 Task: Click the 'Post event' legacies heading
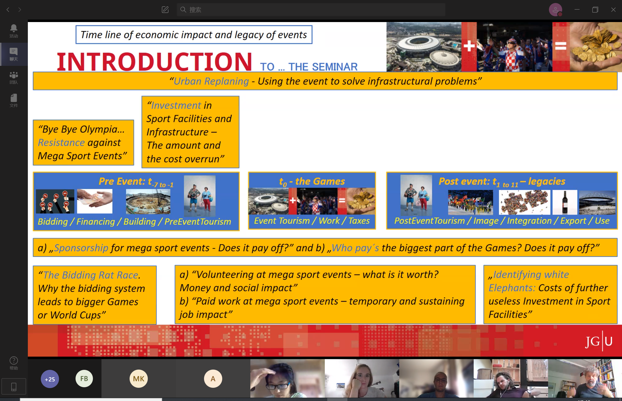[x=502, y=182]
